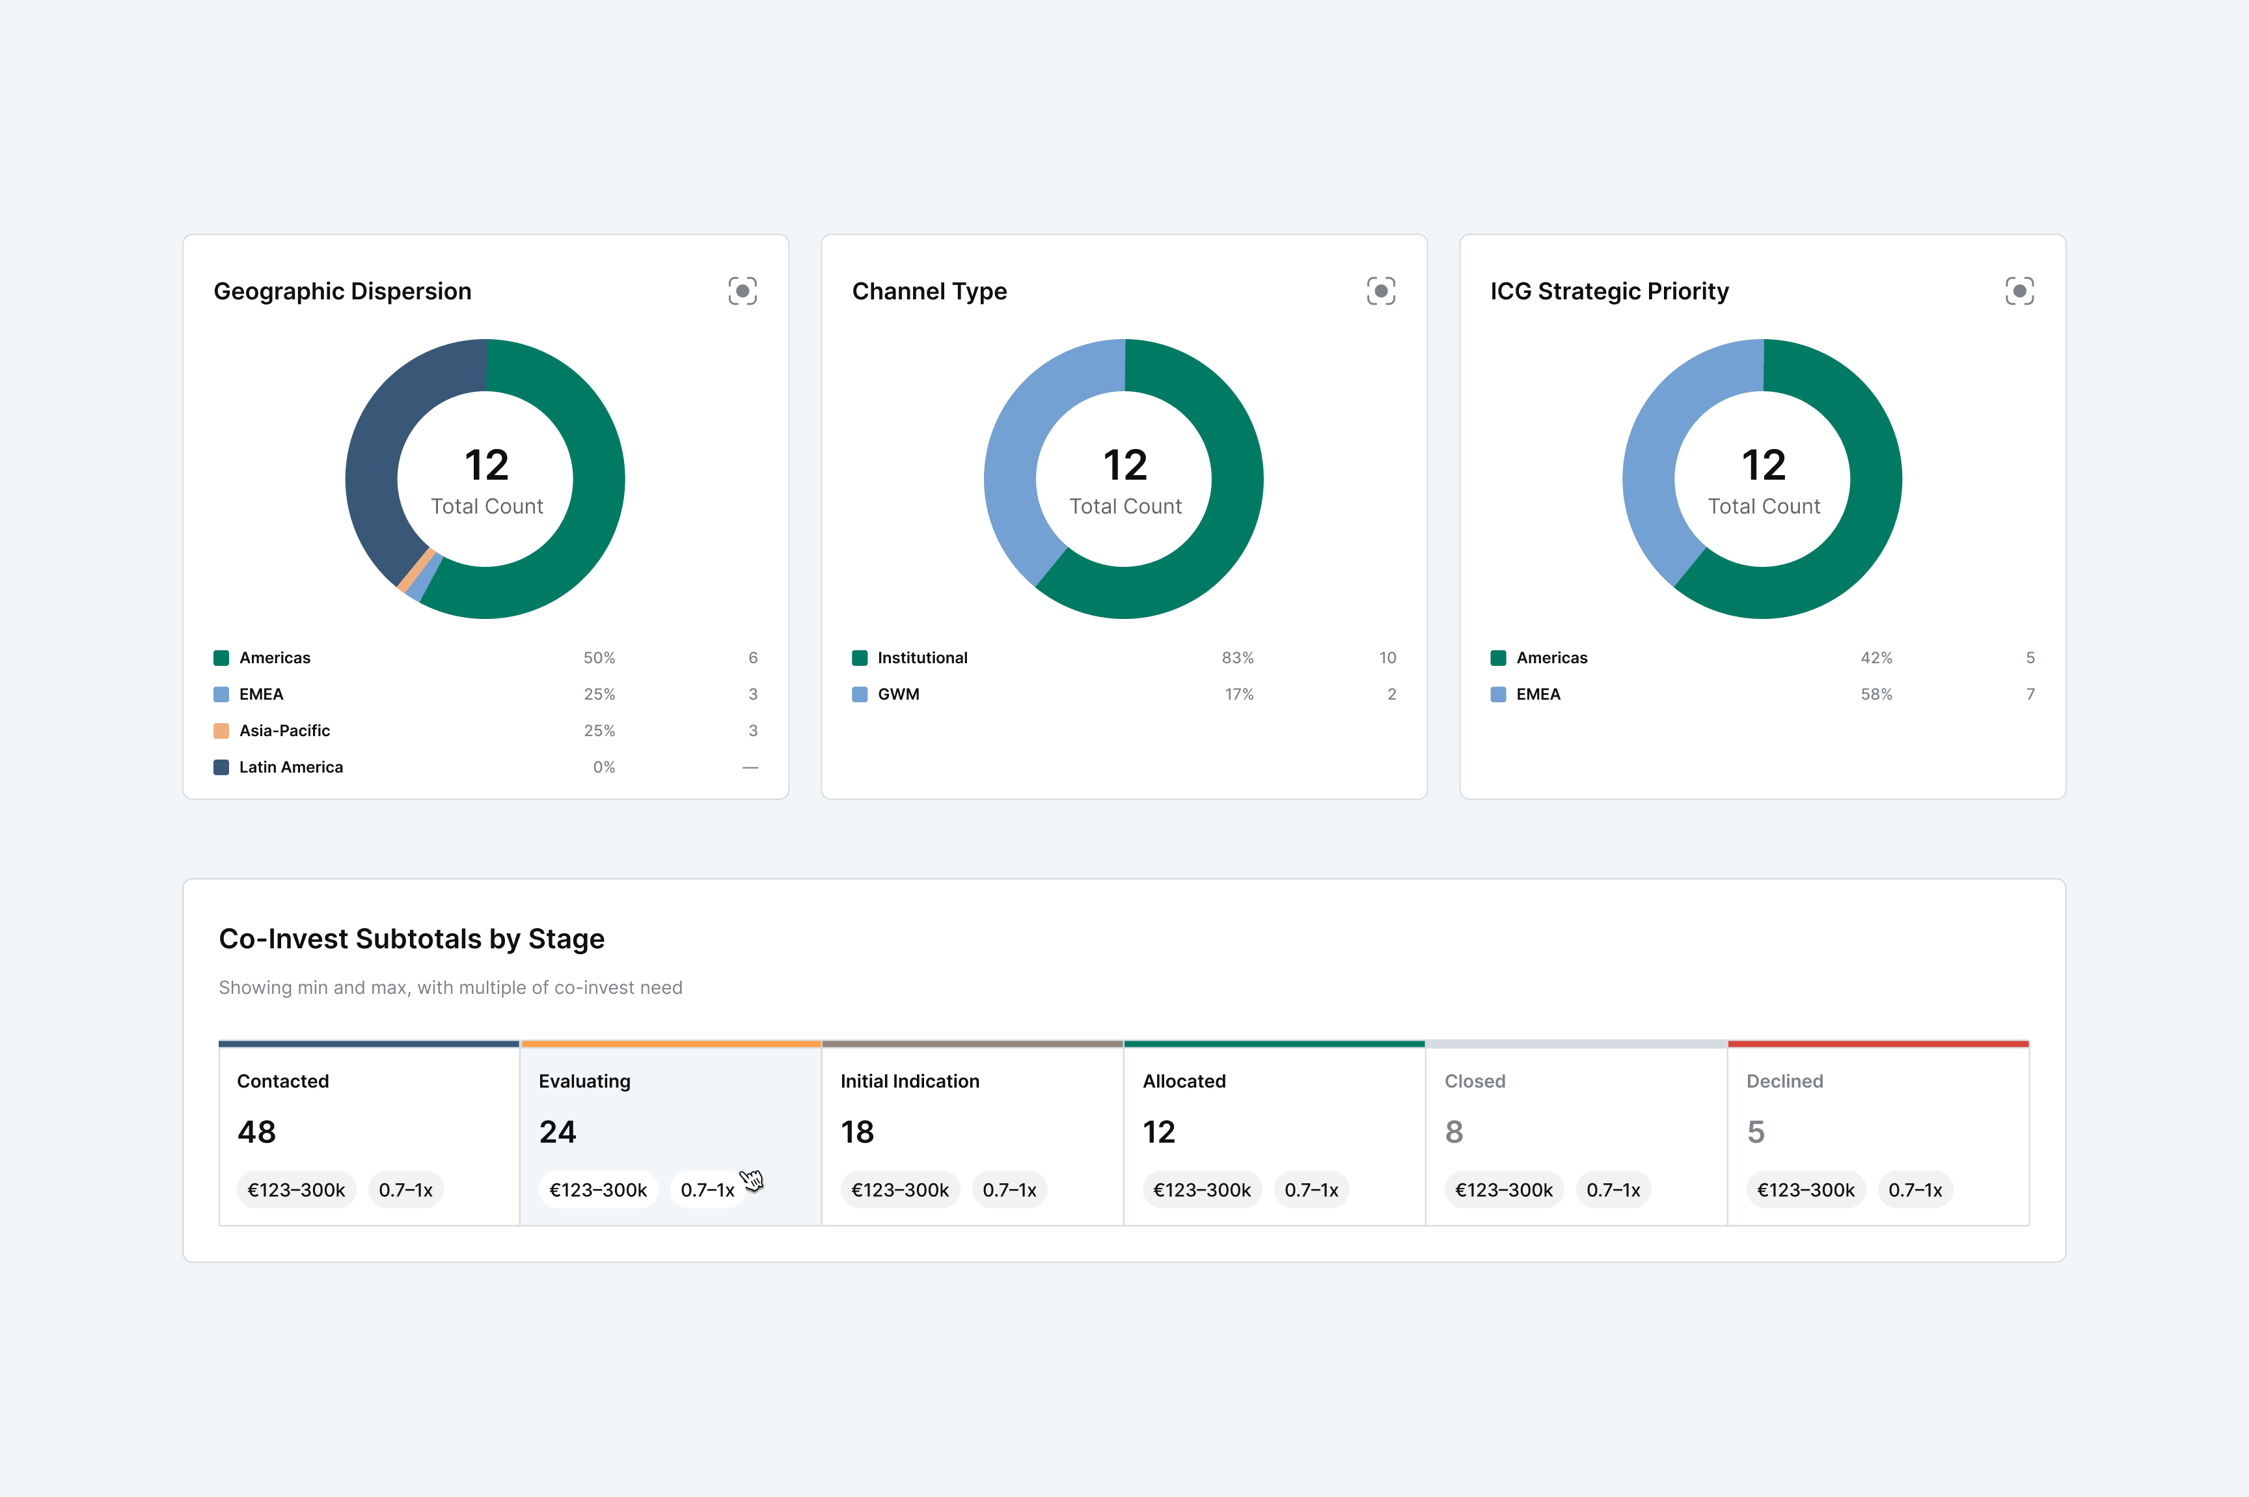Select the Initial Indication stage card
This screenshot has width=2249, height=1497.
click(973, 1133)
